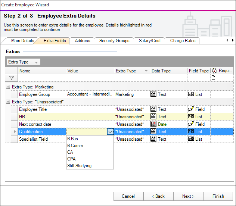Viewport: 236px width, 206px height.
Task: Click the Finish button
Action: pyautogui.click(x=218, y=196)
